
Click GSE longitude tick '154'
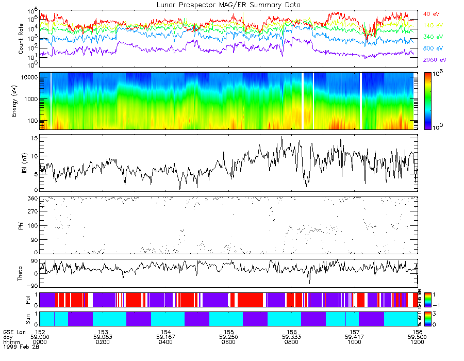165,332
